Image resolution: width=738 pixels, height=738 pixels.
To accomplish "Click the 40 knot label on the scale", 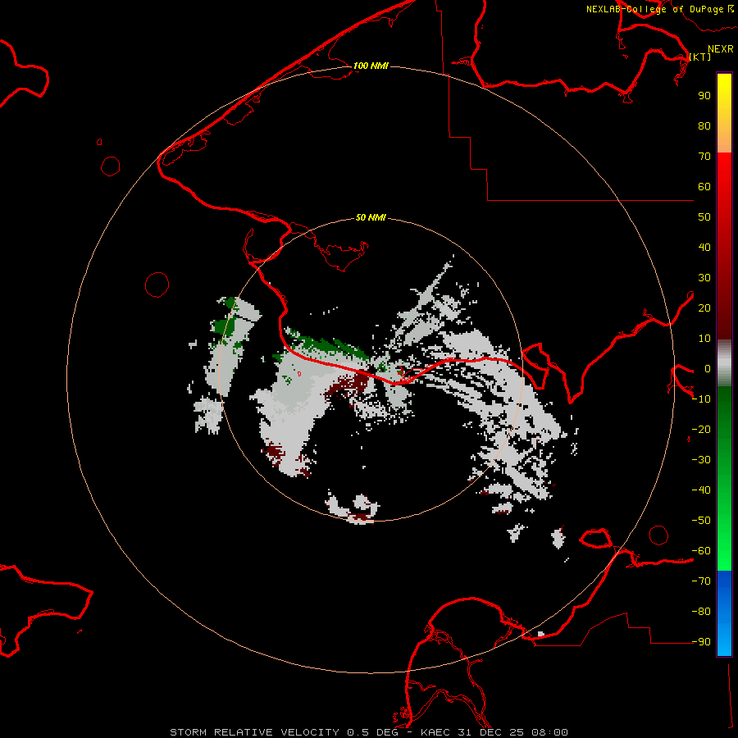I will pyautogui.click(x=704, y=247).
